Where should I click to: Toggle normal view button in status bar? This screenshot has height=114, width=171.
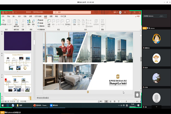point(106,101)
